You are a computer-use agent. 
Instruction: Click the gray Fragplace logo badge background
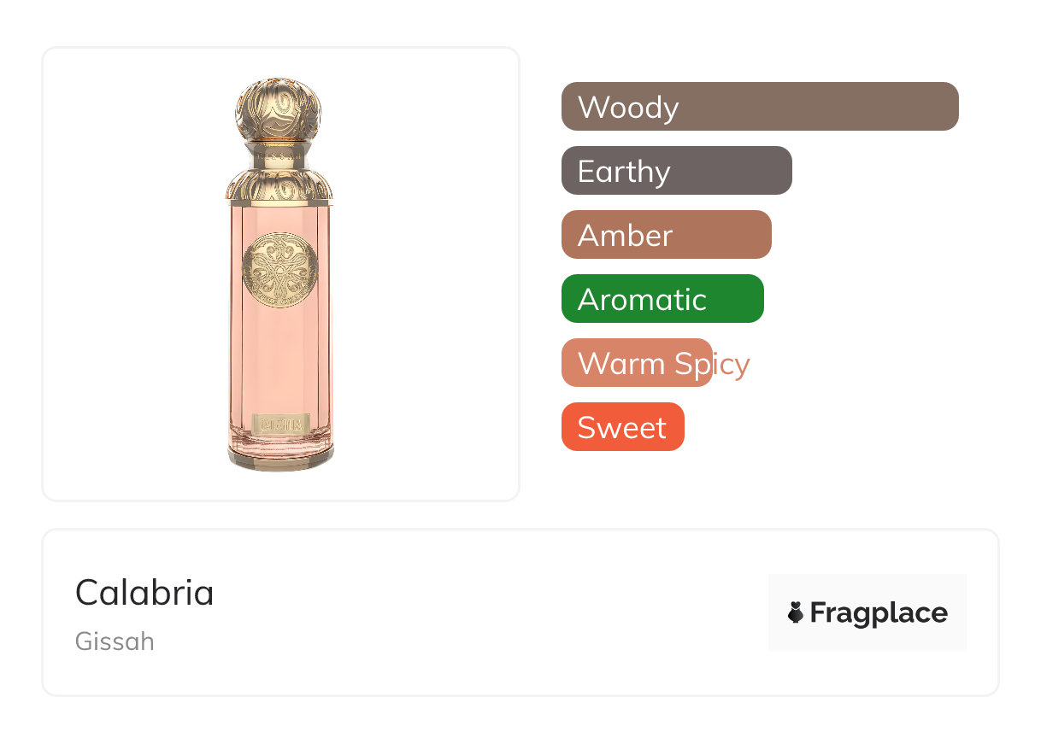[867, 588]
